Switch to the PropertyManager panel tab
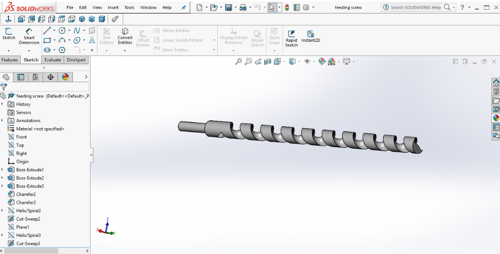Image resolution: width=500 pixels, height=254 pixels. click(21, 77)
